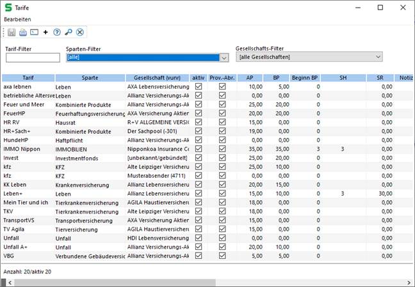This screenshot has width=415, height=287.
Task: Open the Bearbeiten menu
Action: [17, 20]
